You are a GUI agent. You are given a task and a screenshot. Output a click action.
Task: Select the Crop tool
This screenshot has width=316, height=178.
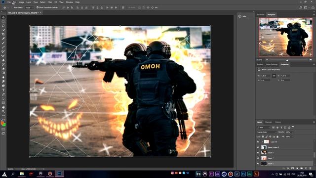tap(3, 34)
